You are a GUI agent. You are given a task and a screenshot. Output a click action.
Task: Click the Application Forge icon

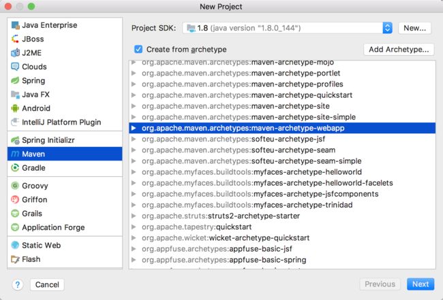(x=15, y=227)
